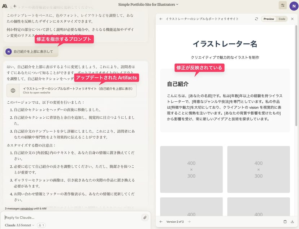Go to previous artifact version
The width and height of the screenshot is (299, 229).
click(x=161, y=222)
